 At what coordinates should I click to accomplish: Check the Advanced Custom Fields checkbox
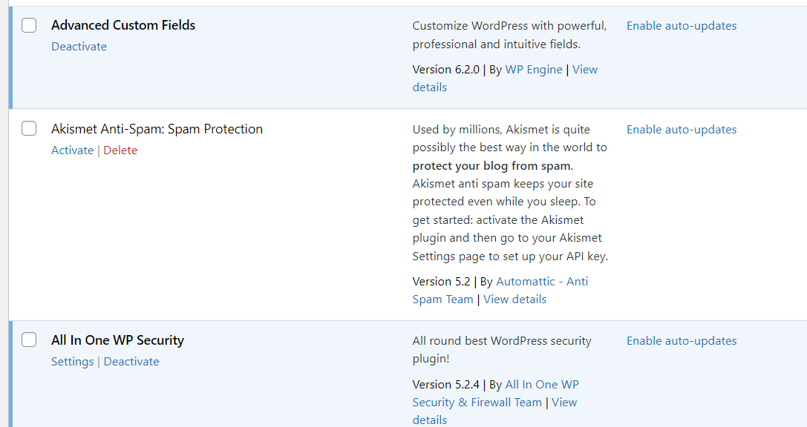point(28,24)
